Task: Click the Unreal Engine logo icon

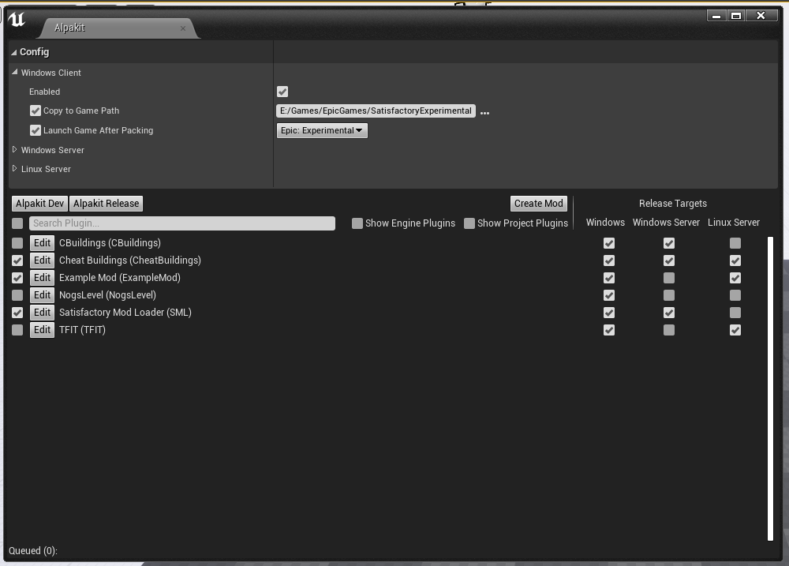Action: [17, 19]
